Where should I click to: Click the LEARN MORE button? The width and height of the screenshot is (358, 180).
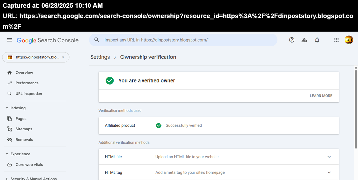[x=321, y=96]
